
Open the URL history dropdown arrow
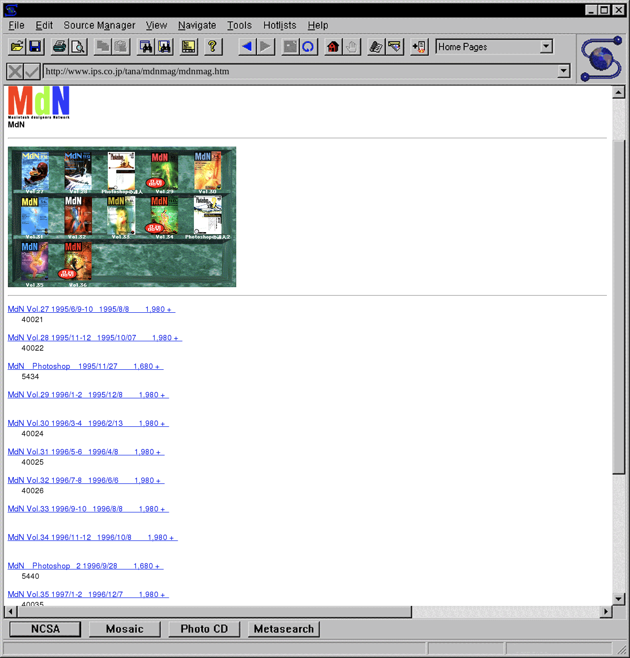tap(564, 71)
